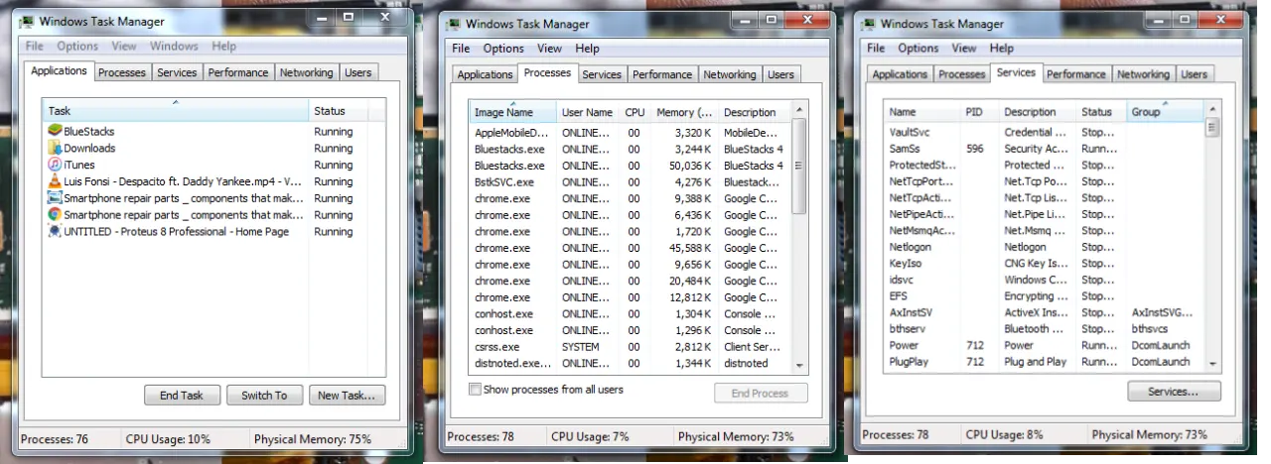Switch to Services tab in Applications window
Image resolution: width=1271 pixels, height=464 pixels.
point(177,72)
